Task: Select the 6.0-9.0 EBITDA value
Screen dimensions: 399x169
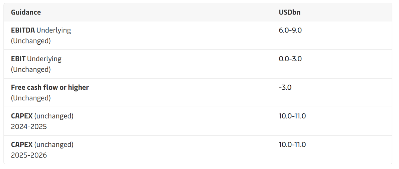Action: [290, 30]
